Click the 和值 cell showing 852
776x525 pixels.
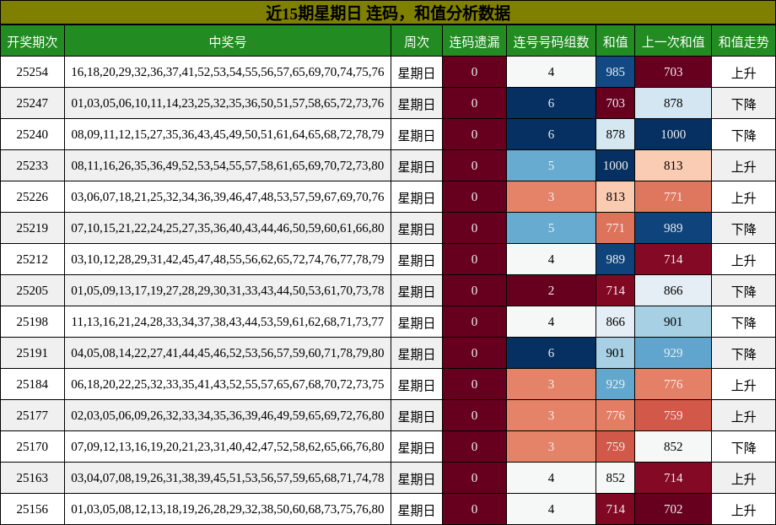coord(615,478)
